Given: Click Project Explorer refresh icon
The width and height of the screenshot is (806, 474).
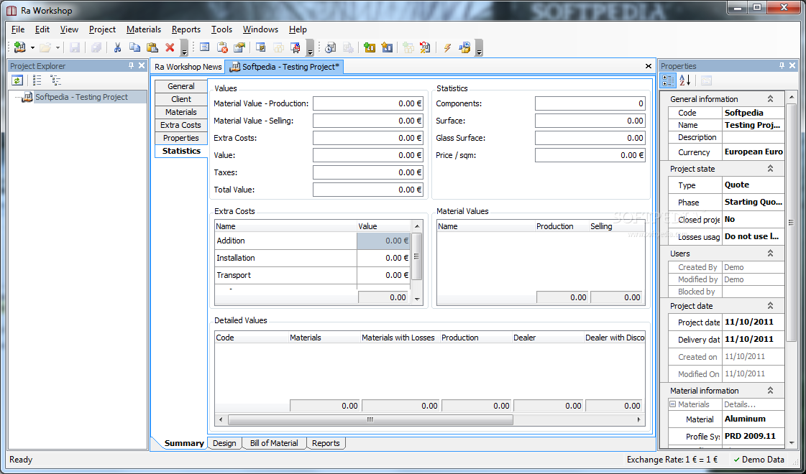Looking at the screenshot, I should [17, 80].
